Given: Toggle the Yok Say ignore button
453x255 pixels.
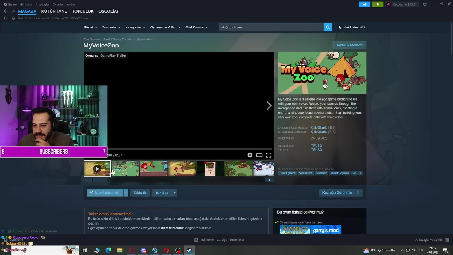Looking at the screenshot, I should 162,193.
